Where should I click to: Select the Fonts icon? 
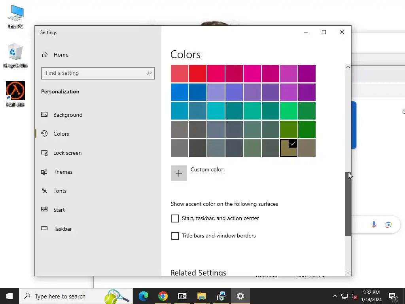44,191
